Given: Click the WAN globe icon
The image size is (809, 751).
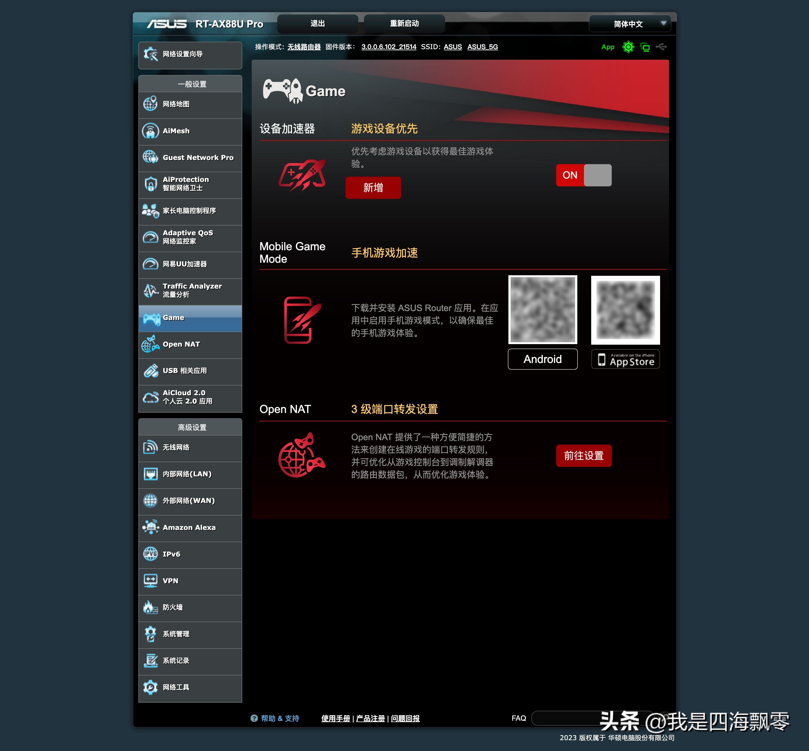Looking at the screenshot, I should tap(150, 501).
